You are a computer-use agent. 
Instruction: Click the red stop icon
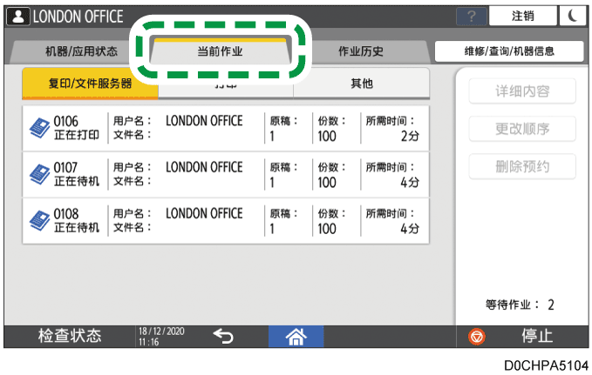478,337
